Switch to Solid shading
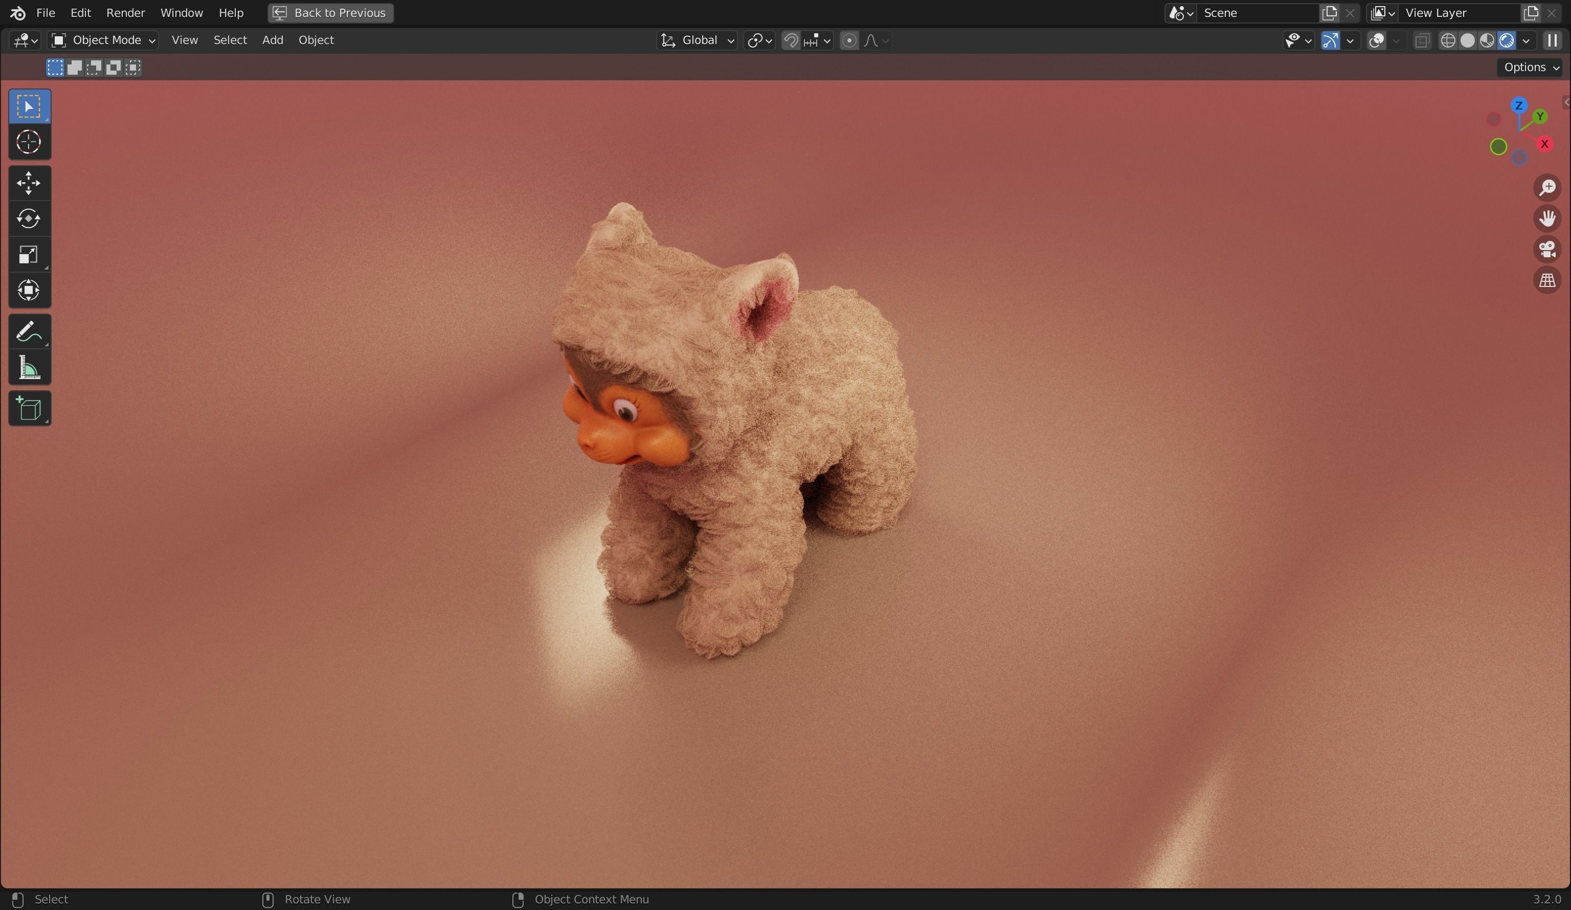 point(1468,40)
